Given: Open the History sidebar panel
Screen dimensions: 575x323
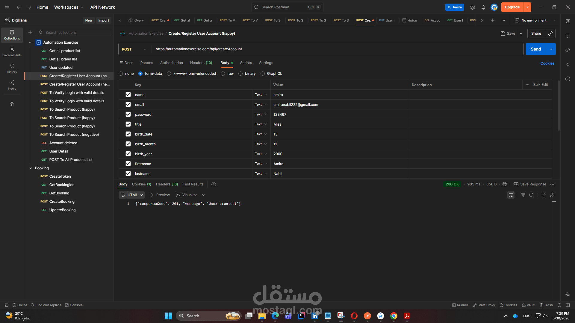Looking at the screenshot, I should point(12,68).
